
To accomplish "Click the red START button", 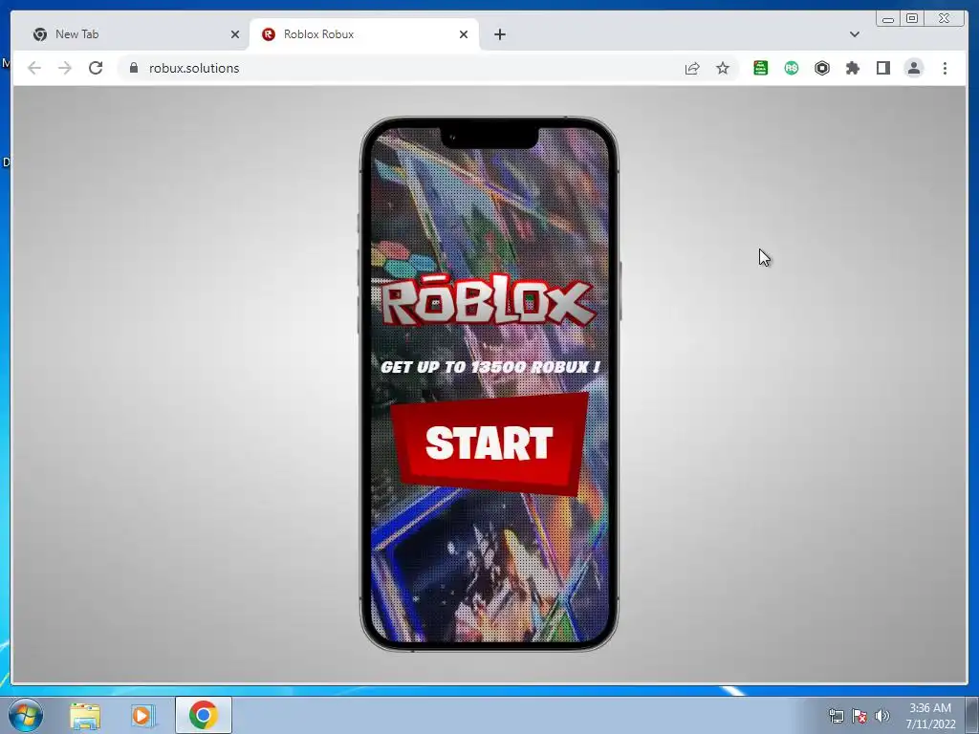I will click(489, 443).
